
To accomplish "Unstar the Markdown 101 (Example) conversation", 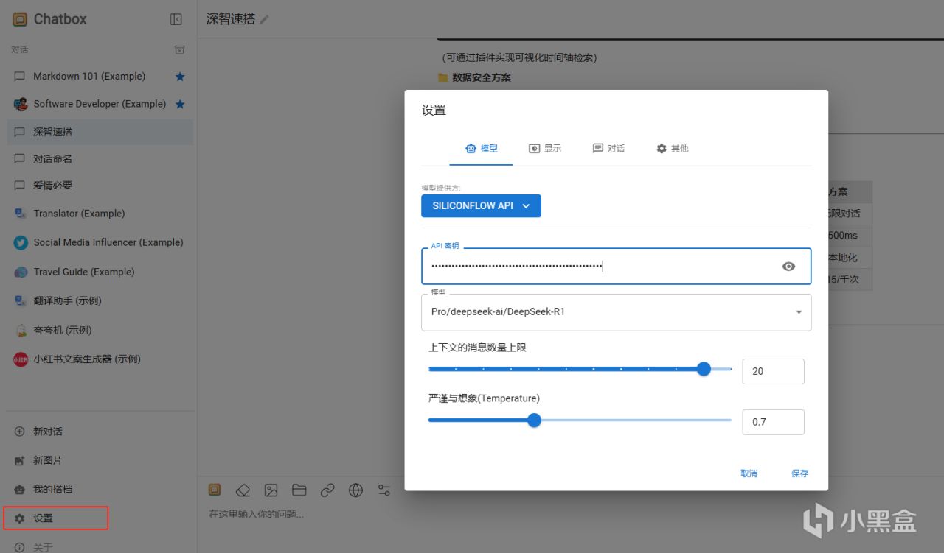I will click(180, 77).
